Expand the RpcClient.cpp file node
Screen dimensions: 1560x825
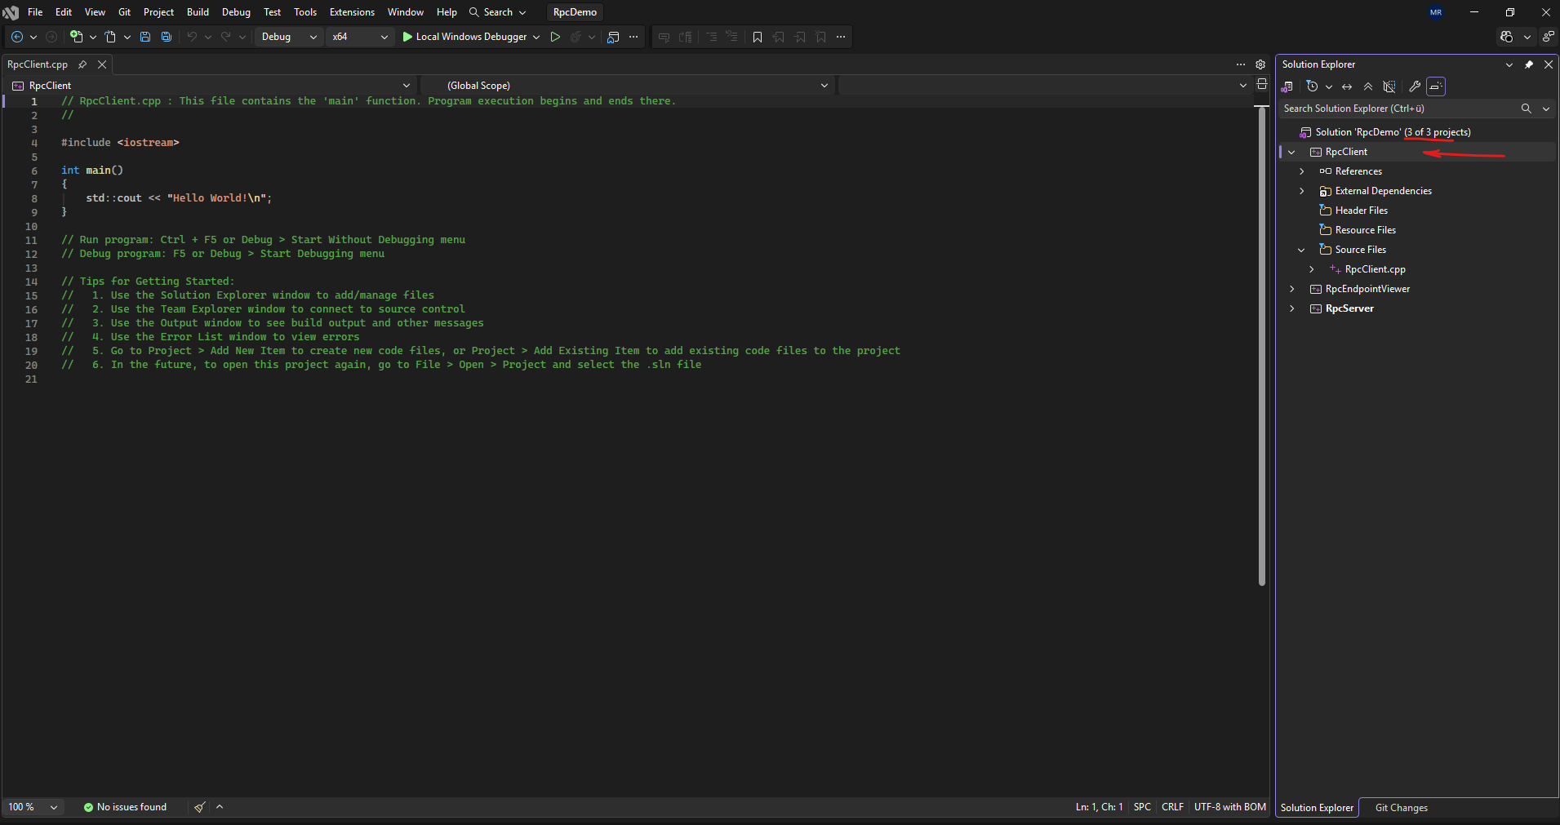(x=1311, y=269)
